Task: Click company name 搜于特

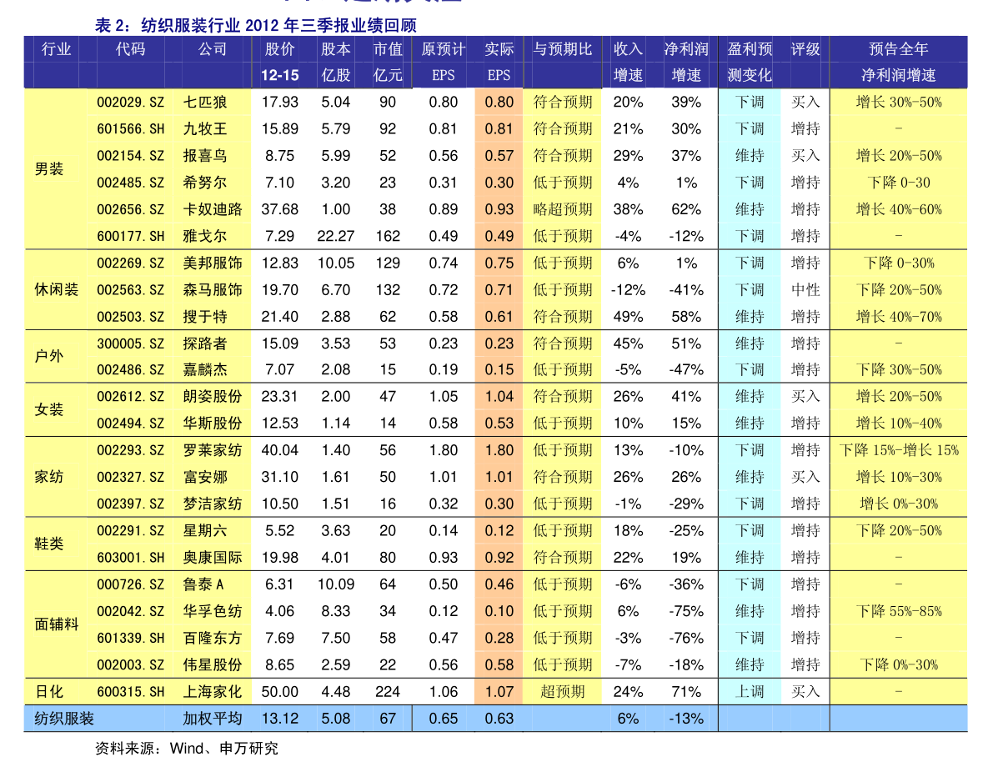Action: [x=204, y=317]
